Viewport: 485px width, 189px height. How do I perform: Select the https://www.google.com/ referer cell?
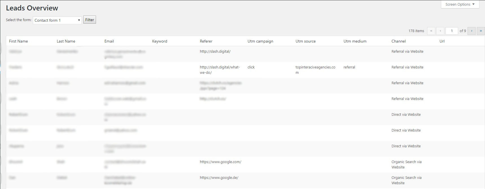pos(220,162)
